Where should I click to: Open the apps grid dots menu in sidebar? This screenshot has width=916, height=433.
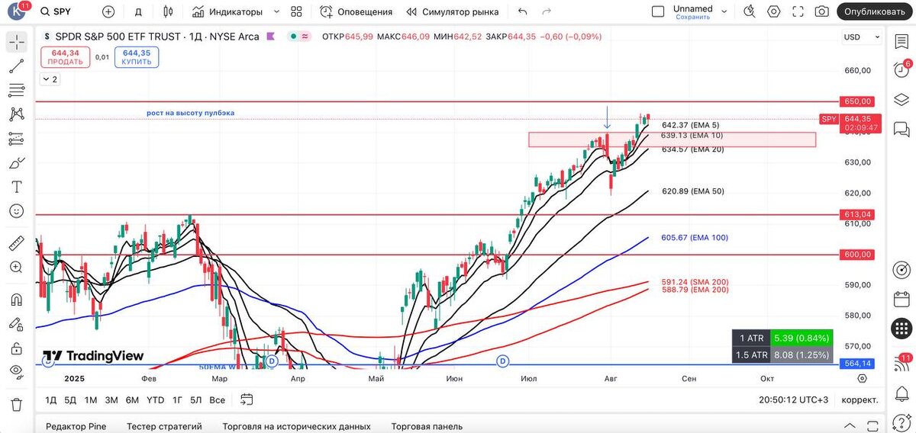(x=901, y=329)
